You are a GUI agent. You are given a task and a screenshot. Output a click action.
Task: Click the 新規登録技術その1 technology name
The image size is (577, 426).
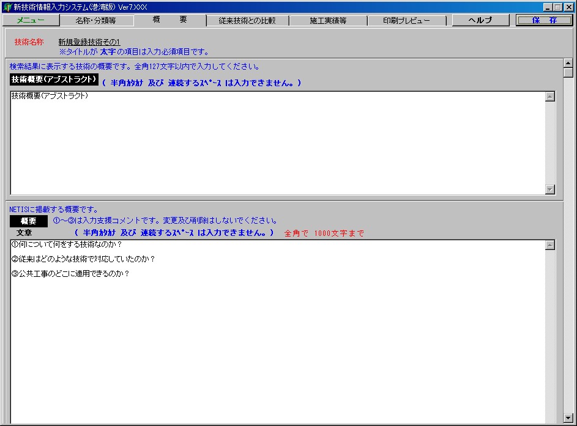tap(89, 42)
